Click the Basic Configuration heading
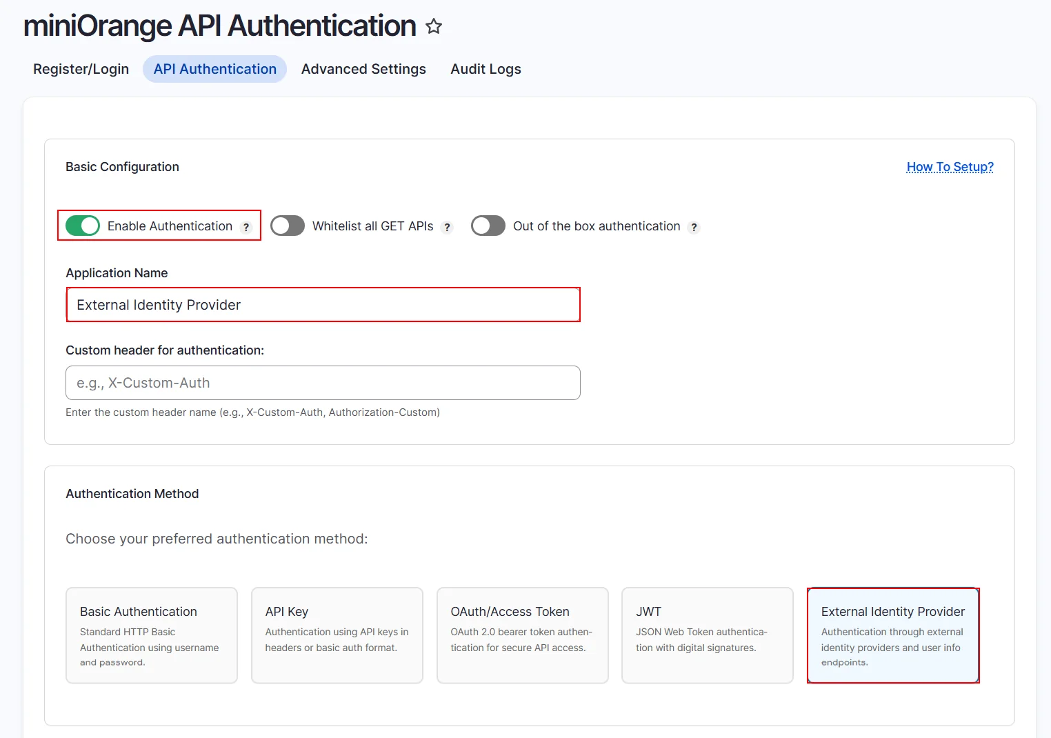This screenshot has width=1051, height=738. [122, 167]
